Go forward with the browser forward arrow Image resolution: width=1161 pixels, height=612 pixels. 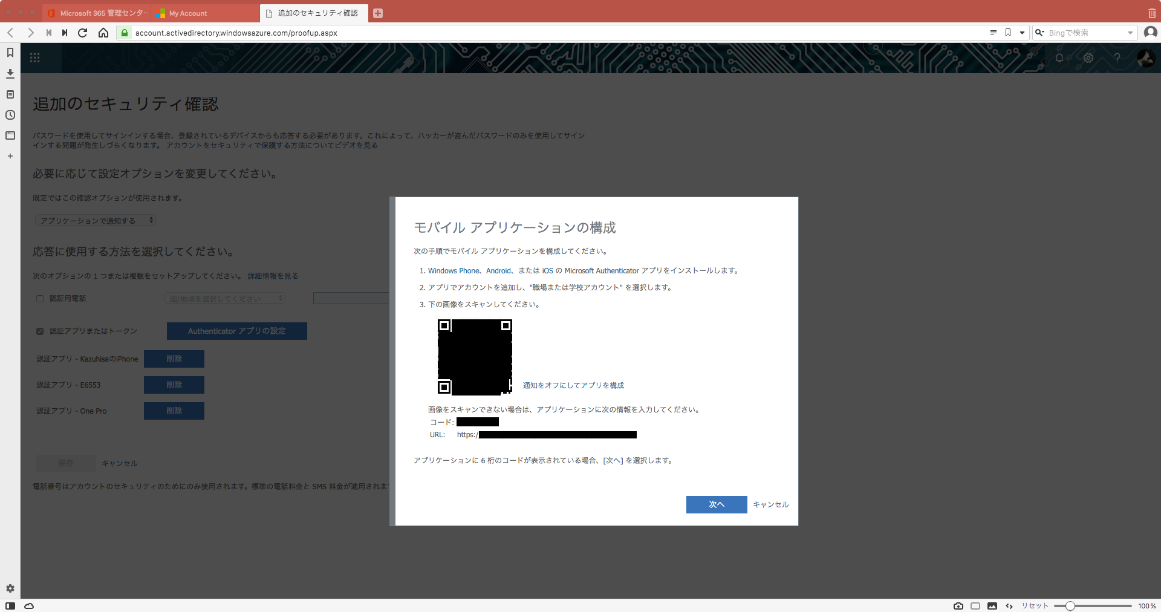(x=30, y=33)
